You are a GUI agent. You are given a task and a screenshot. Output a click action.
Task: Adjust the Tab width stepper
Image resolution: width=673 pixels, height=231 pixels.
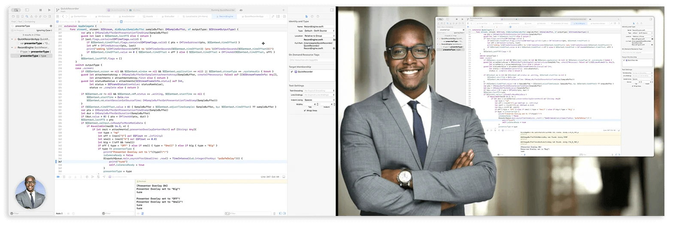pyautogui.click(x=318, y=104)
